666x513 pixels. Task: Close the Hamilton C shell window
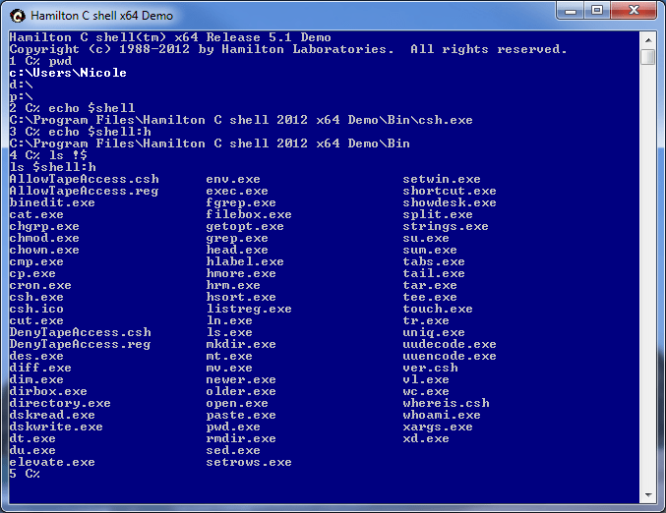[x=634, y=10]
